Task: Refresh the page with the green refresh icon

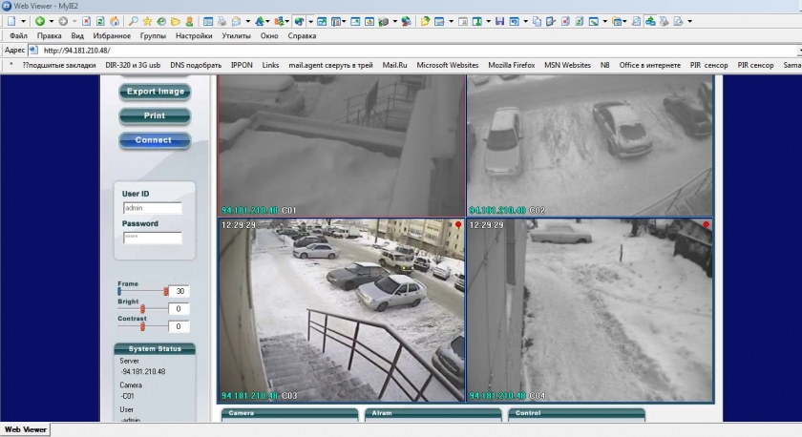Action: click(100, 21)
